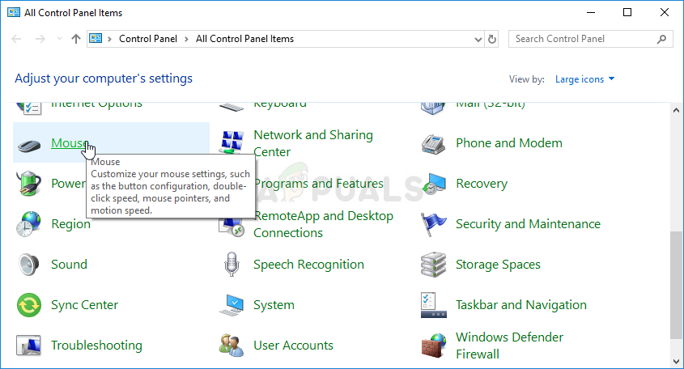Open Taskbar and Navigation link
This screenshot has width=684, height=369.
coord(521,305)
